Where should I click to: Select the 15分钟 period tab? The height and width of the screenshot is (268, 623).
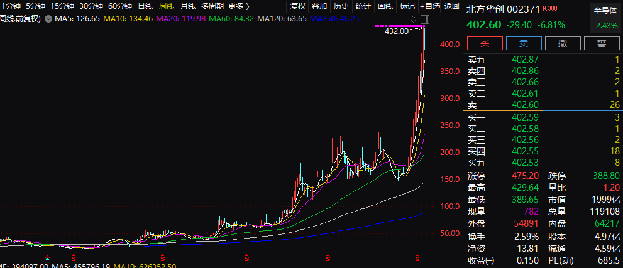tap(62, 6)
